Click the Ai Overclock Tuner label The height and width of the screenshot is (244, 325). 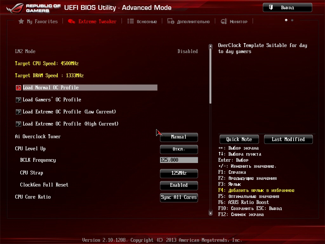point(38,137)
